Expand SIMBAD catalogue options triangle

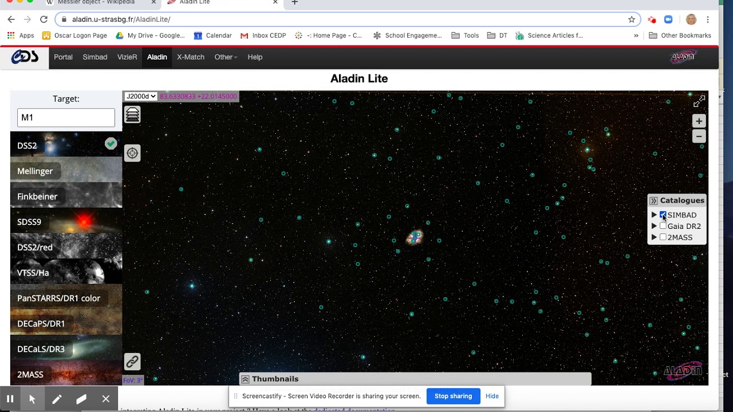654,215
